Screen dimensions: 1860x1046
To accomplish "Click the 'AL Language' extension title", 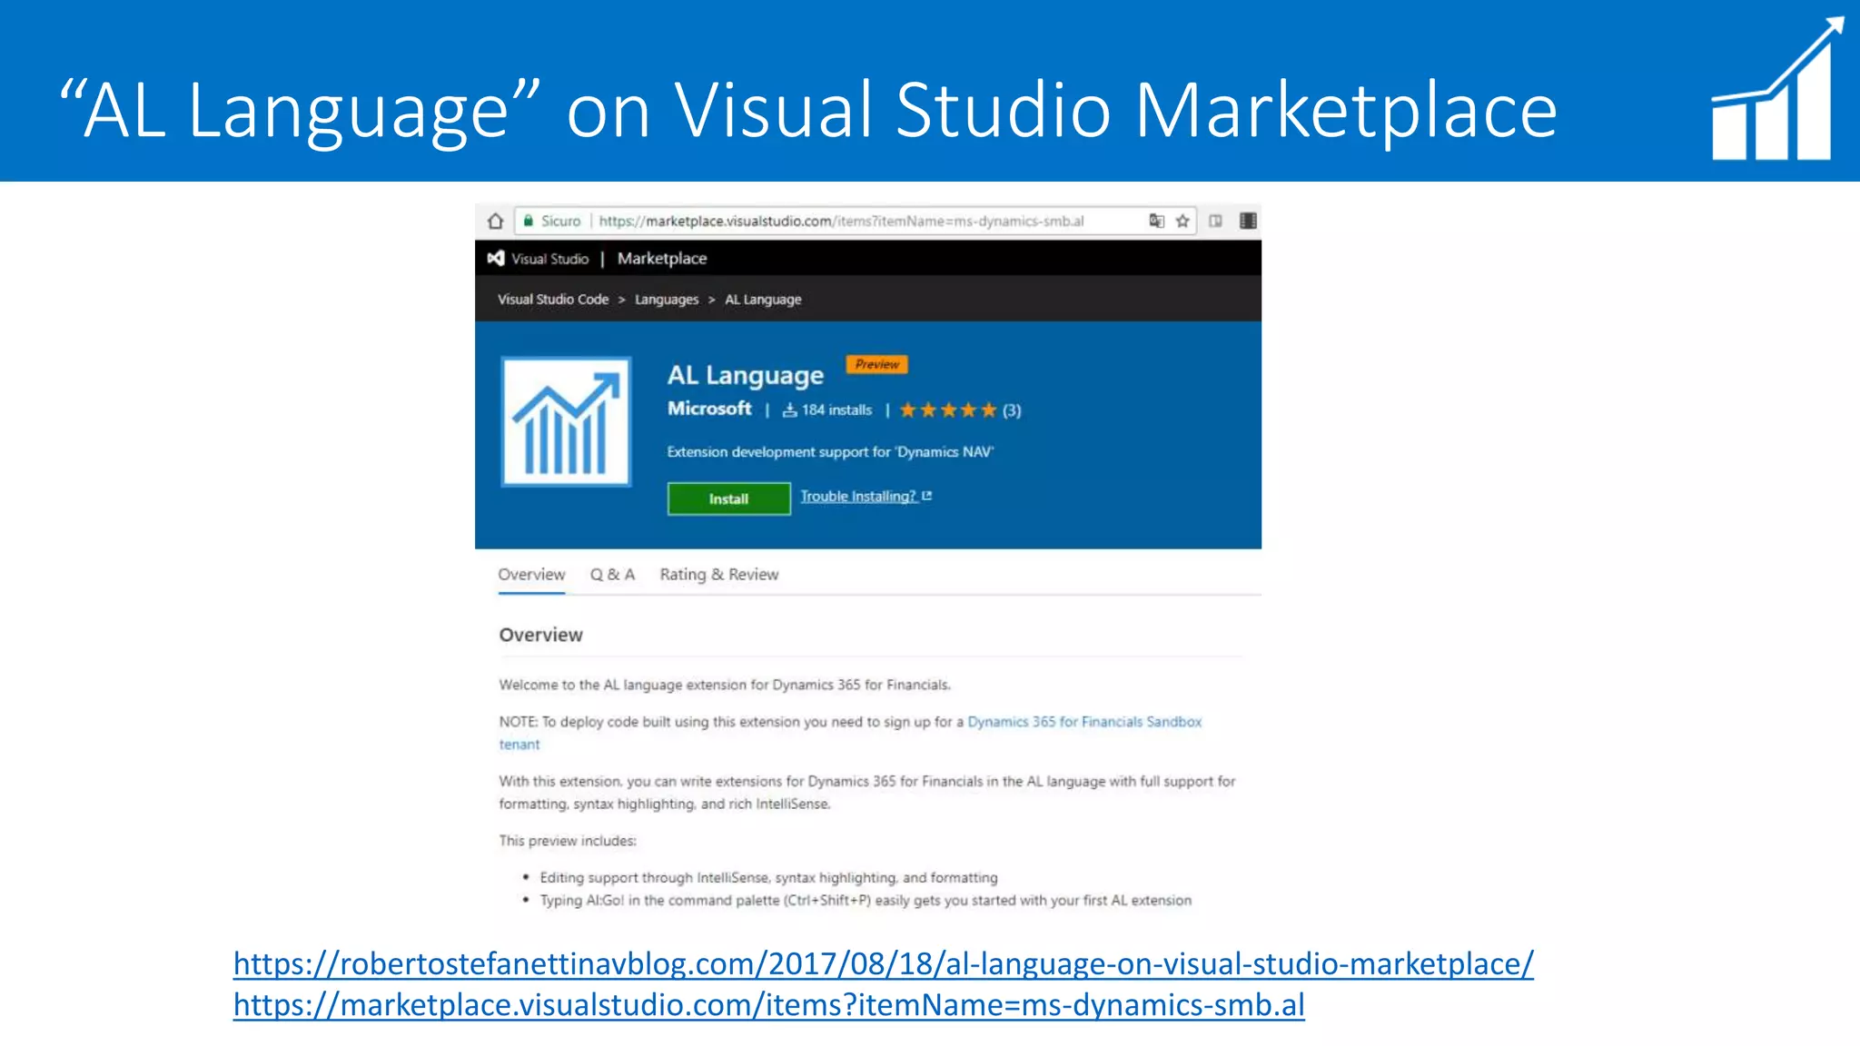I will [746, 375].
